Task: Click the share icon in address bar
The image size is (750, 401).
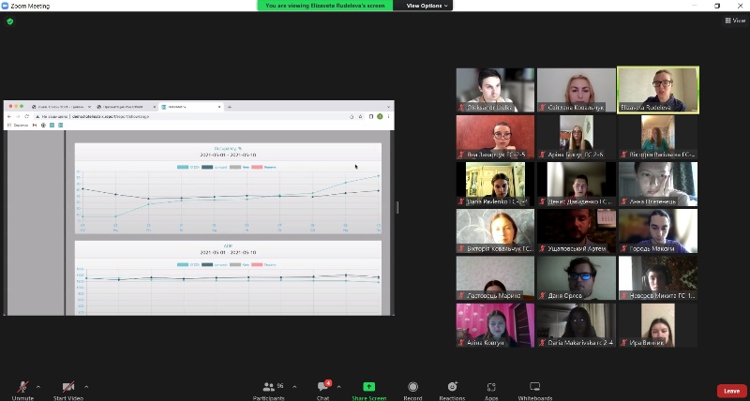Action: [352, 116]
